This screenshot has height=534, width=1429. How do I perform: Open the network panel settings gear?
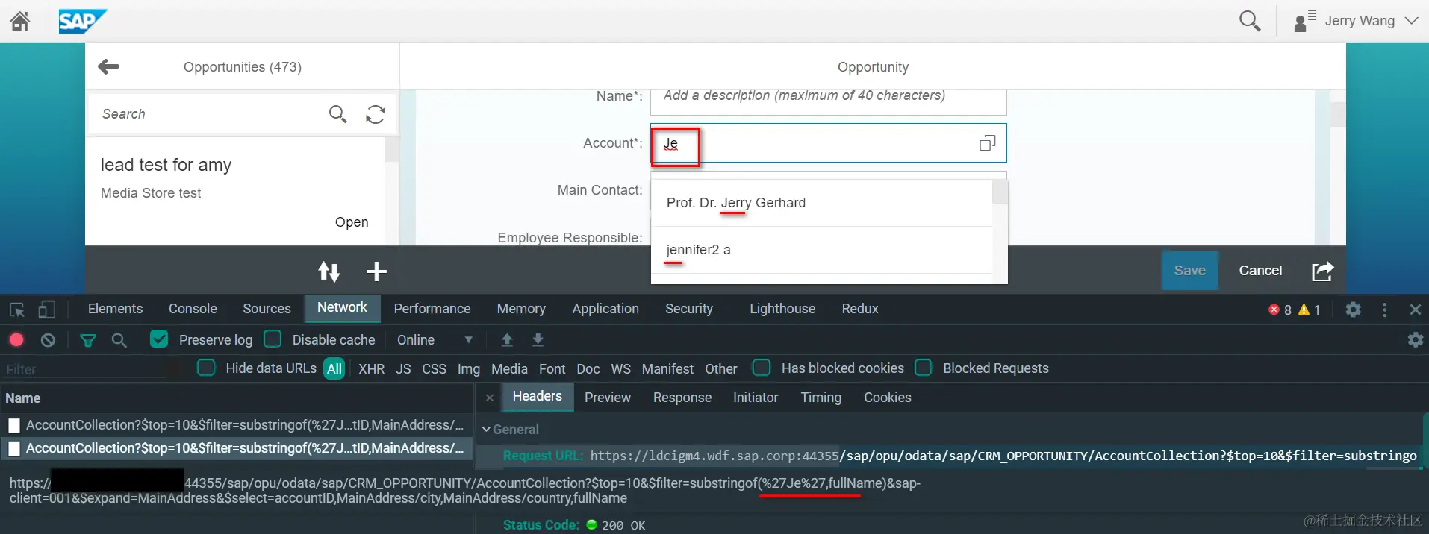click(1415, 340)
